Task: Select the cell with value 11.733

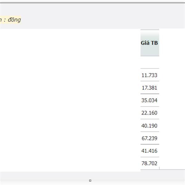Action: pos(150,75)
